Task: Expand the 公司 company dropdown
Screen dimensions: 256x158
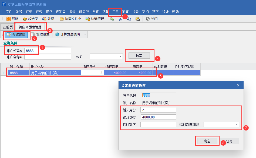Action: coord(120,57)
